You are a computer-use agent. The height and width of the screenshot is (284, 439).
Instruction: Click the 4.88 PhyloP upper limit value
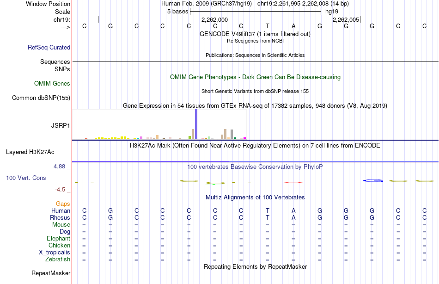click(x=59, y=167)
